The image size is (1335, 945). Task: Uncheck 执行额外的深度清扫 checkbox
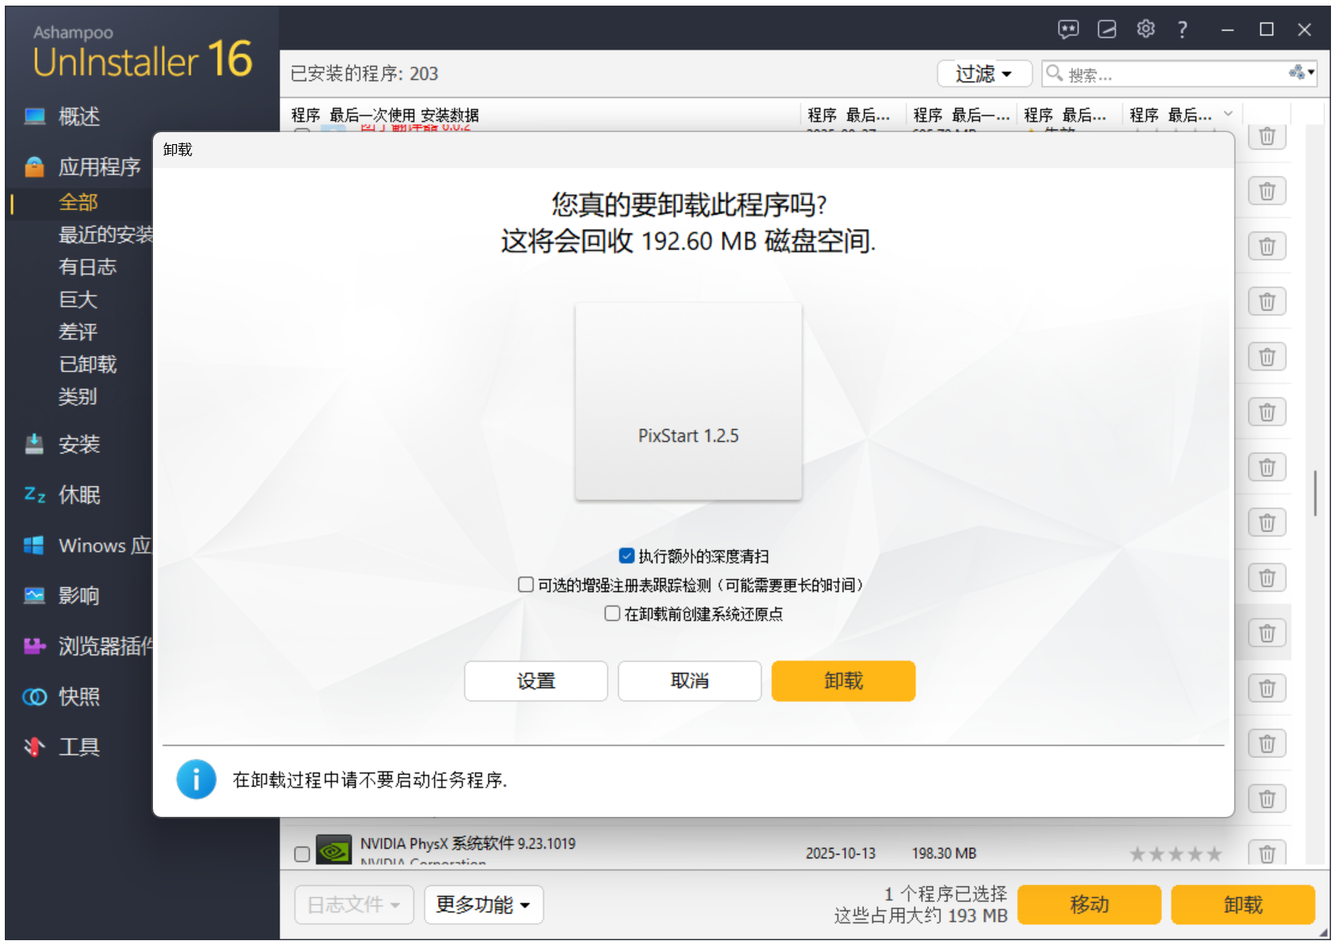pos(627,556)
